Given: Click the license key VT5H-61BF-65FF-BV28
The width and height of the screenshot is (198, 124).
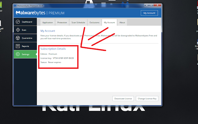Looking at the screenshot, I should 63,58.
